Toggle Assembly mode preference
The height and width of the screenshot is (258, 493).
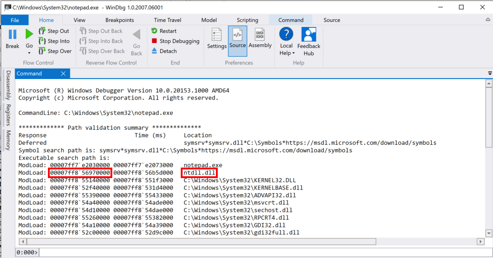260,39
